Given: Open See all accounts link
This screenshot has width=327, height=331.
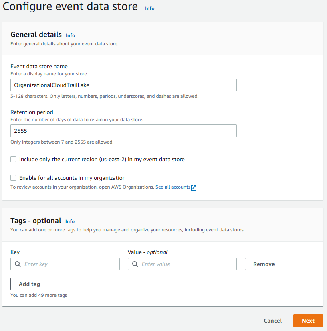Looking at the screenshot, I should pos(173,187).
